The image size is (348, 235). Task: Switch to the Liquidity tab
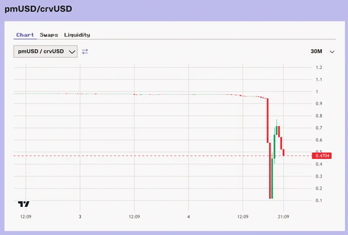pyautogui.click(x=77, y=35)
